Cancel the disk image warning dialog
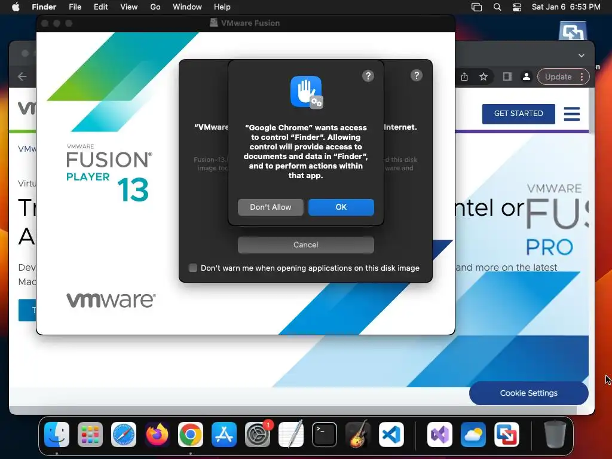 pos(305,244)
